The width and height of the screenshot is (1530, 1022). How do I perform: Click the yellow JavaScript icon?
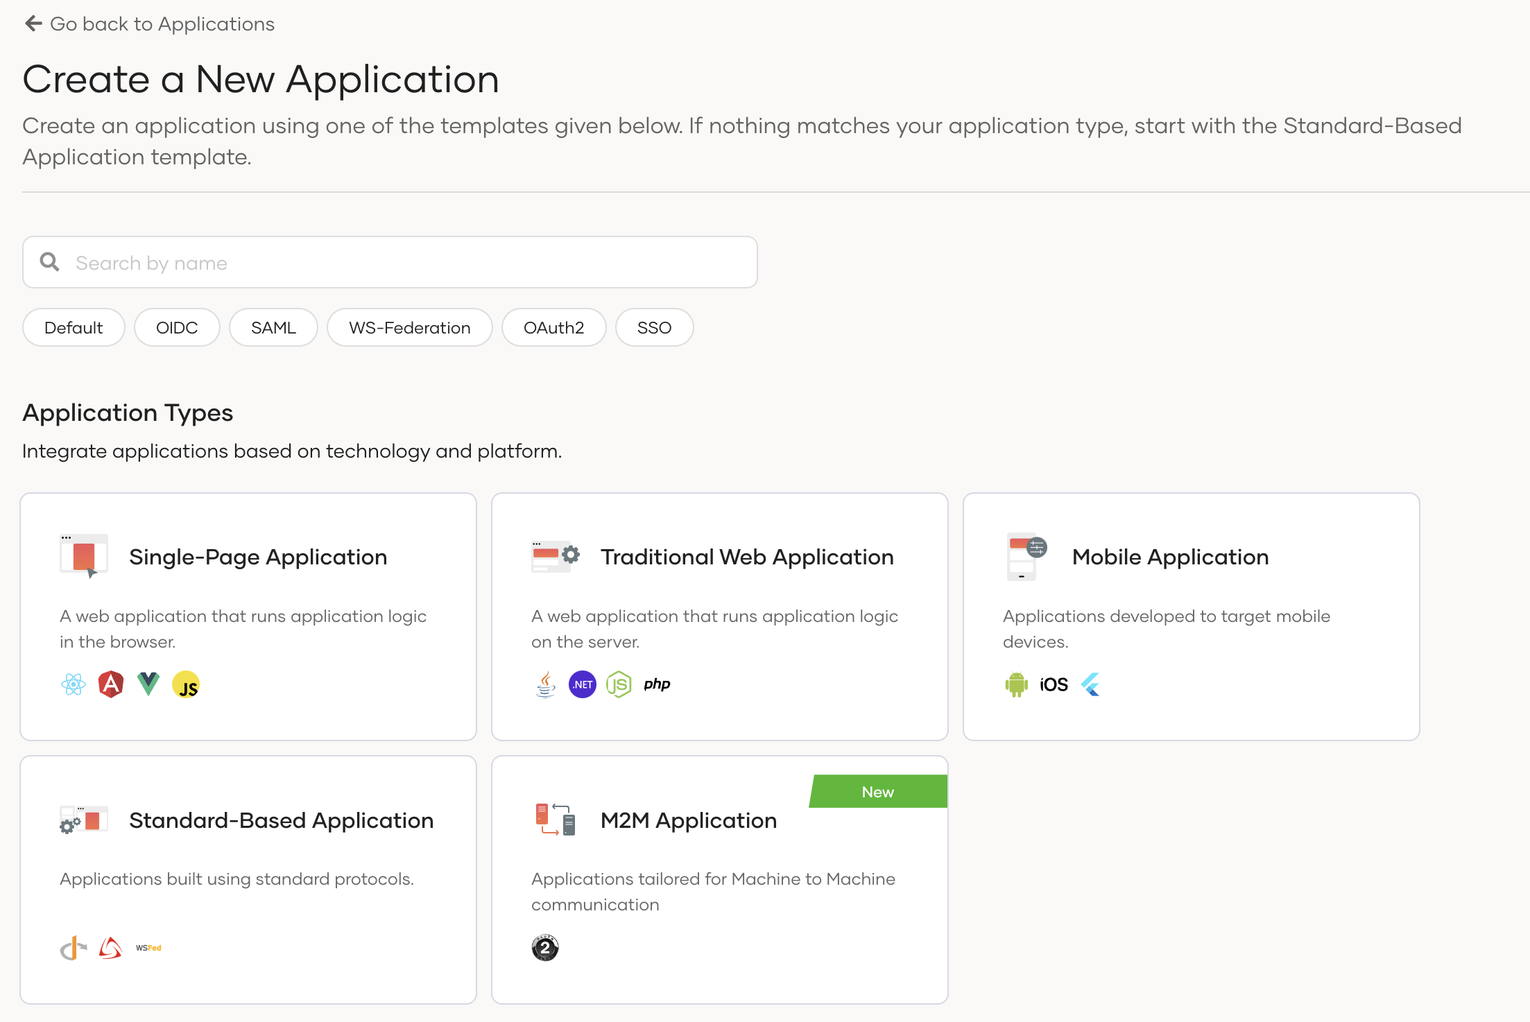click(186, 685)
